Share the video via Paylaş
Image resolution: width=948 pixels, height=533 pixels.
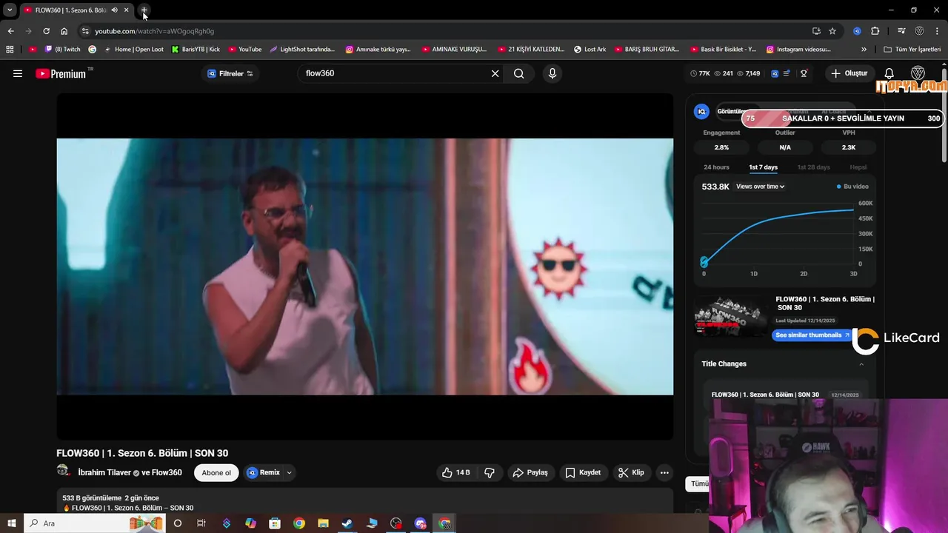coord(530,472)
